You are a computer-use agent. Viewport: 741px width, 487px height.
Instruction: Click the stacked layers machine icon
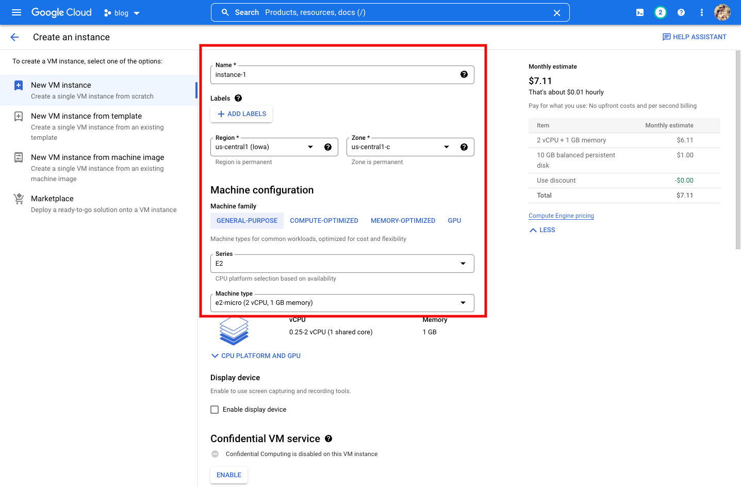click(x=234, y=331)
